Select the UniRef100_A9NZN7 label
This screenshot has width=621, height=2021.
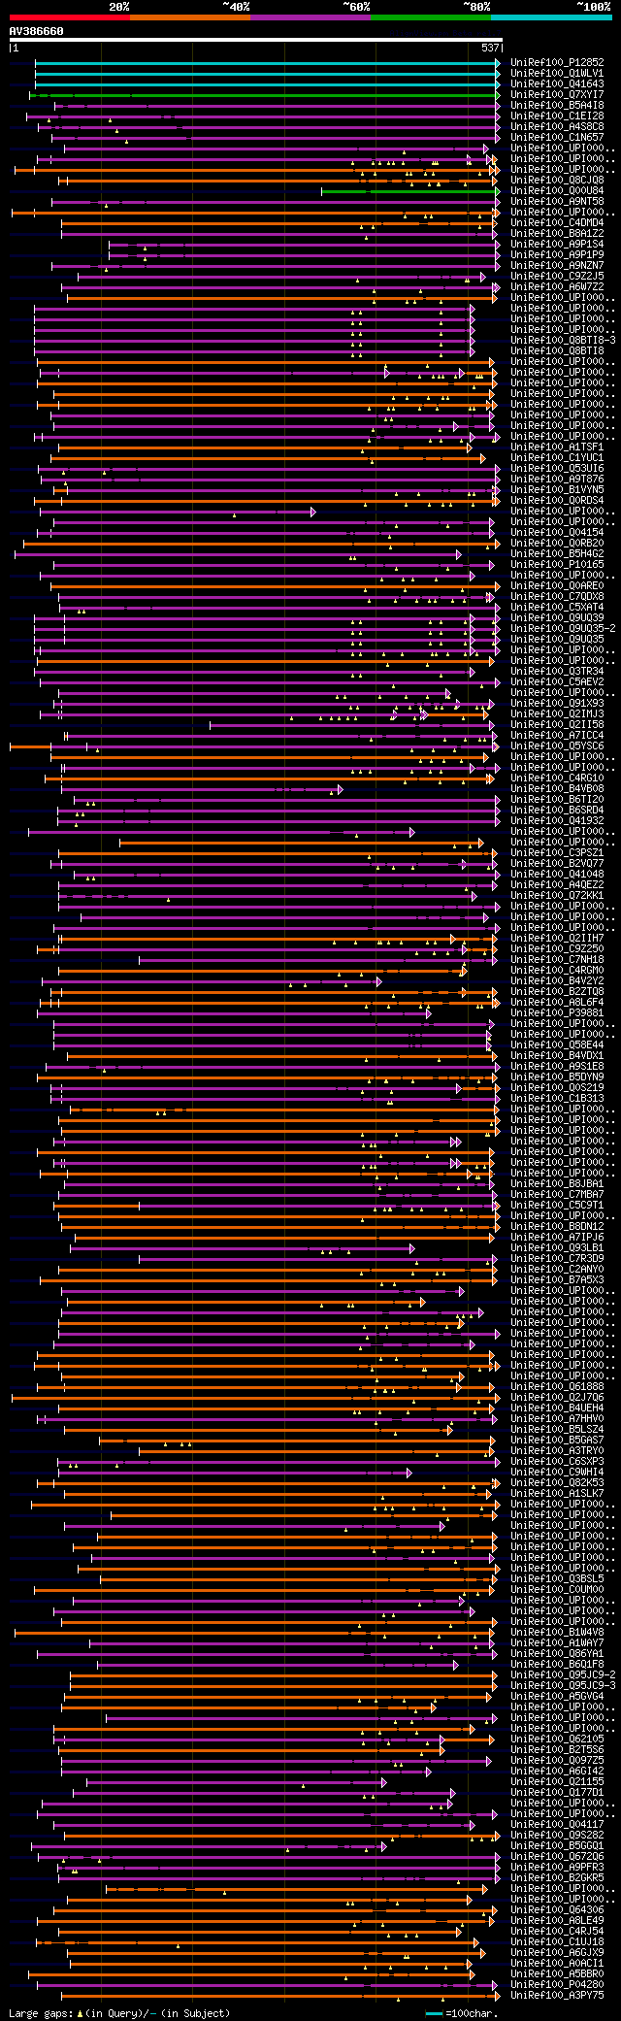click(557, 265)
